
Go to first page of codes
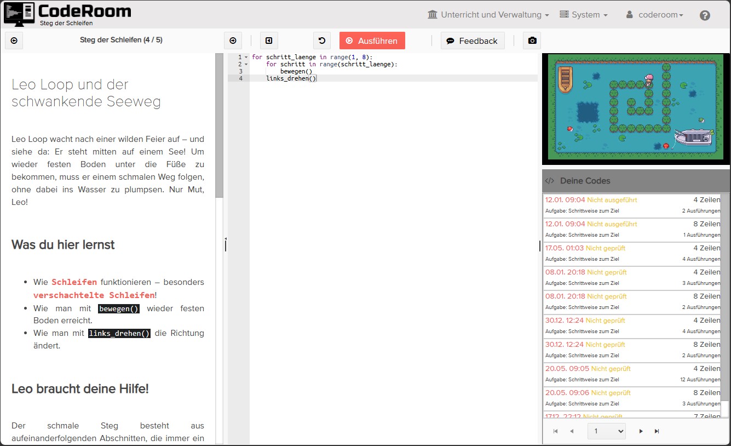555,431
